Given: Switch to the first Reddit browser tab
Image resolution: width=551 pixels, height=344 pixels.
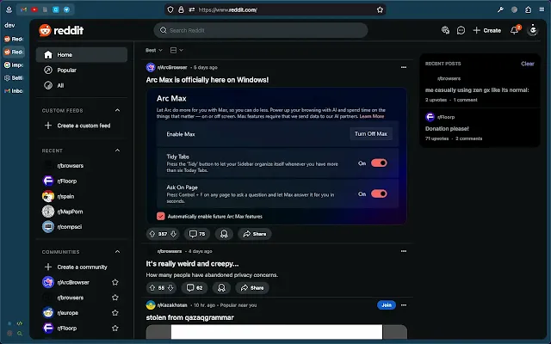Looking at the screenshot, I should point(14,39).
